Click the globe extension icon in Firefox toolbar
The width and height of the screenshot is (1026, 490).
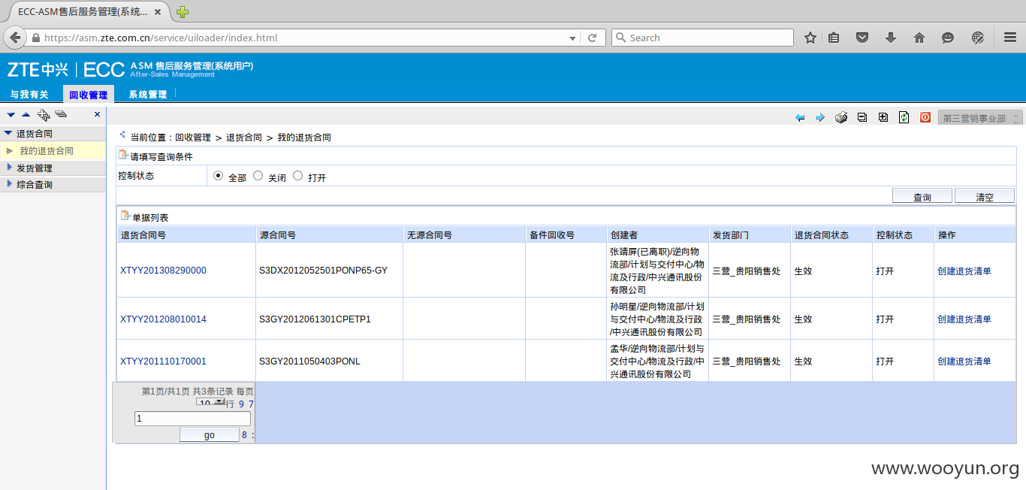click(x=977, y=38)
